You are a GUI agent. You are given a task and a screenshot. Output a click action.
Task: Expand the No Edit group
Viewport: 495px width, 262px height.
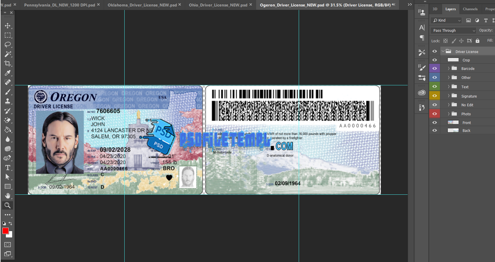pos(449,105)
